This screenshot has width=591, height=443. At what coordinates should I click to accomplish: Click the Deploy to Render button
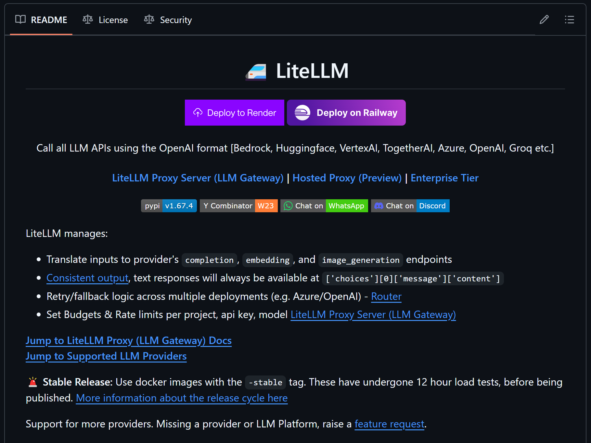235,113
